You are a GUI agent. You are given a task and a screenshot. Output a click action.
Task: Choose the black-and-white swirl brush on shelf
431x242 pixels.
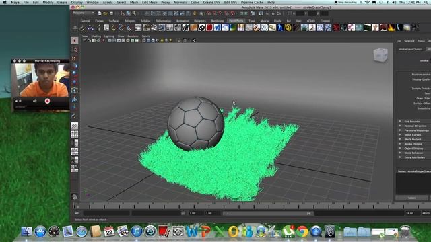(x=201, y=28)
